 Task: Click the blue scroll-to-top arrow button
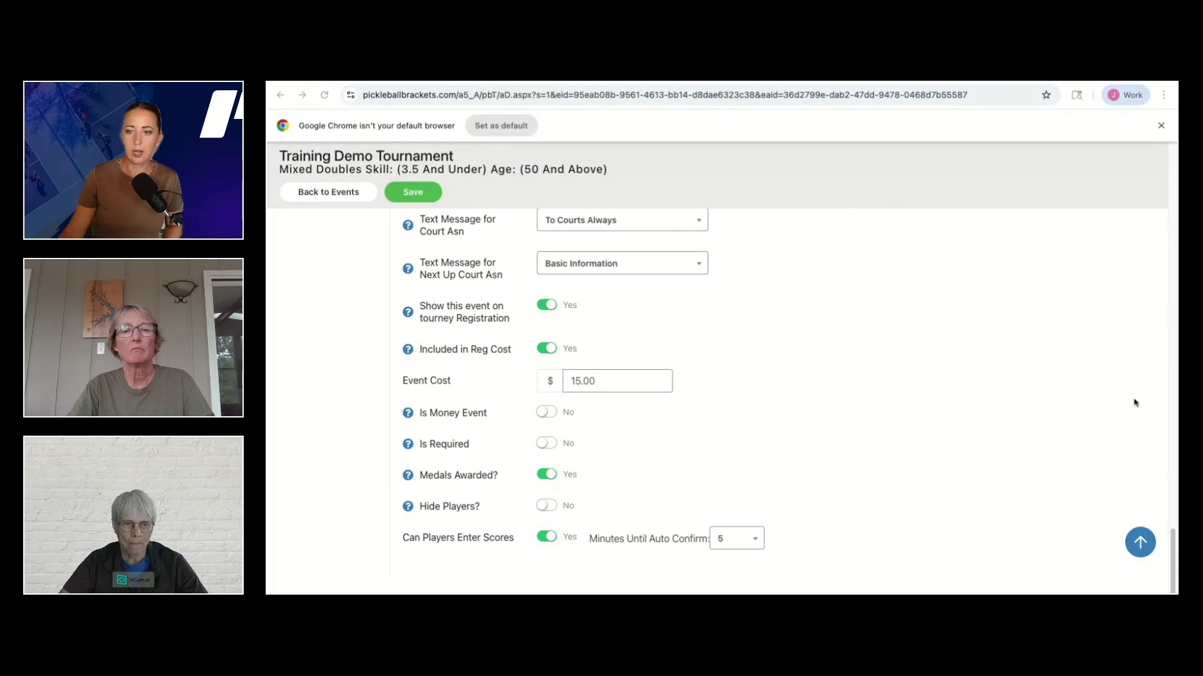(x=1140, y=542)
